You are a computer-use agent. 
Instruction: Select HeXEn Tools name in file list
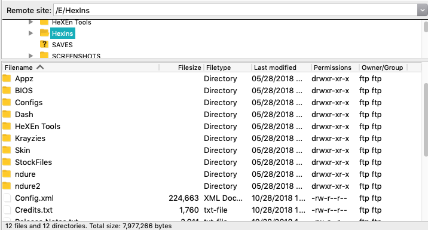click(38, 126)
